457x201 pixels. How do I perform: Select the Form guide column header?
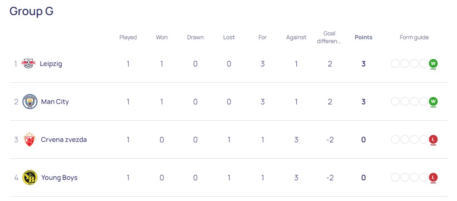coord(414,38)
